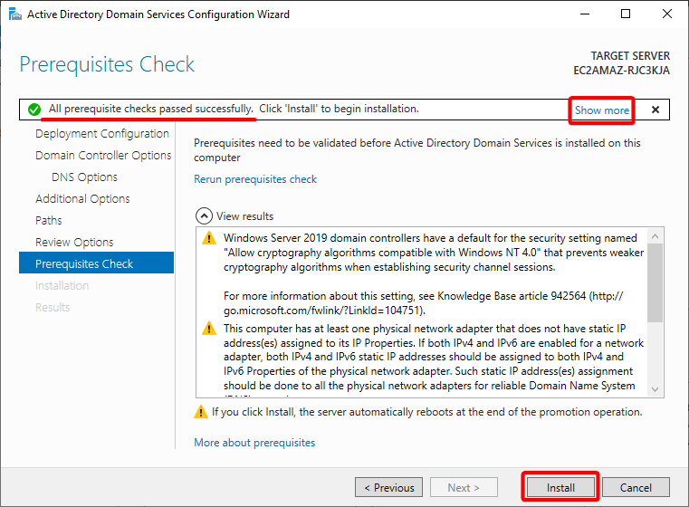Click the wizard icon in the title bar
The image size is (689, 507).
click(15, 14)
